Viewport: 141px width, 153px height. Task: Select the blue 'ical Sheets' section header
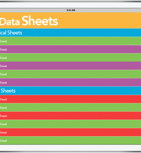(x=70, y=33)
